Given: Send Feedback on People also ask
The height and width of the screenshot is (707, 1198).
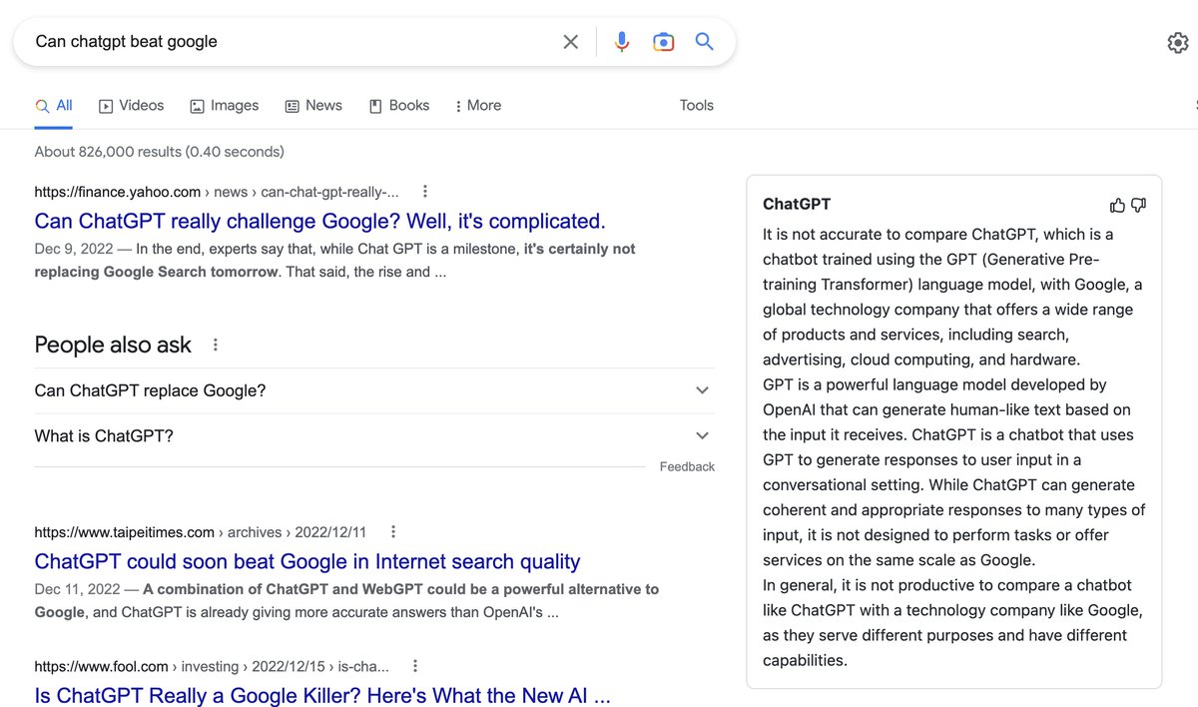Looking at the screenshot, I should coord(687,465).
